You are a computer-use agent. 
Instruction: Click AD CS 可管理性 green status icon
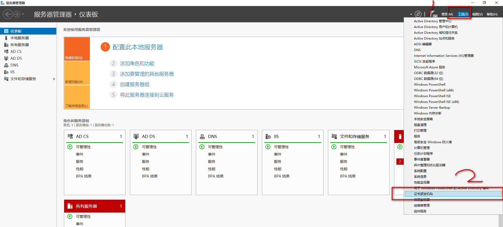point(70,147)
